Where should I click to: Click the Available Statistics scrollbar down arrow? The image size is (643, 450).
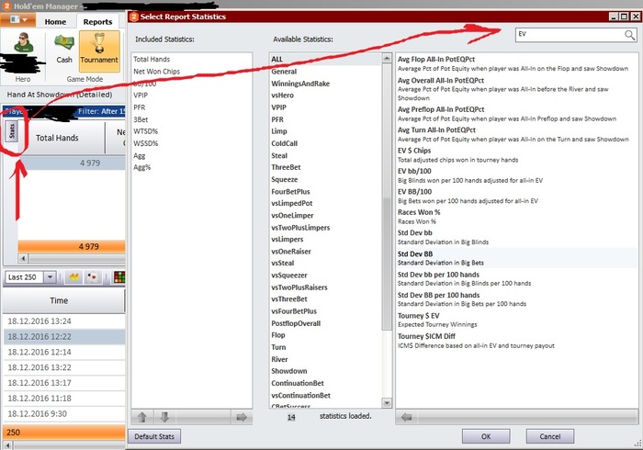coord(387,403)
